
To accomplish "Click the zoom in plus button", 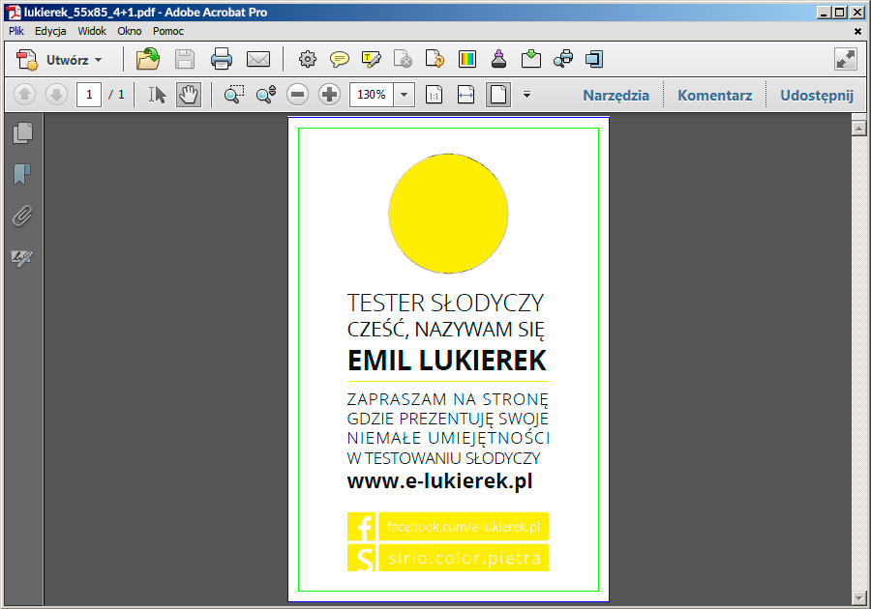I will pyautogui.click(x=330, y=95).
